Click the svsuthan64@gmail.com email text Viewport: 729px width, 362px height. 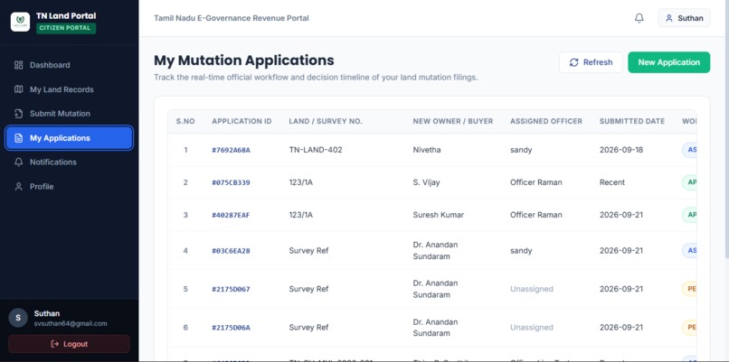coord(71,323)
